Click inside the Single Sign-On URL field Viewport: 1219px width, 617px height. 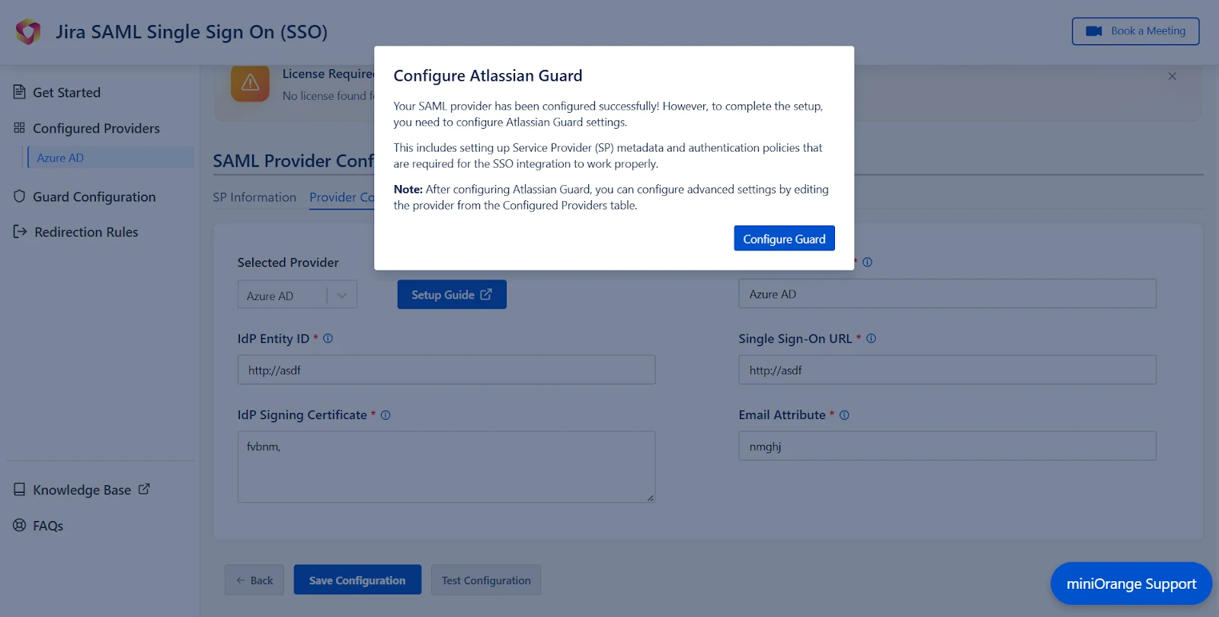click(946, 369)
